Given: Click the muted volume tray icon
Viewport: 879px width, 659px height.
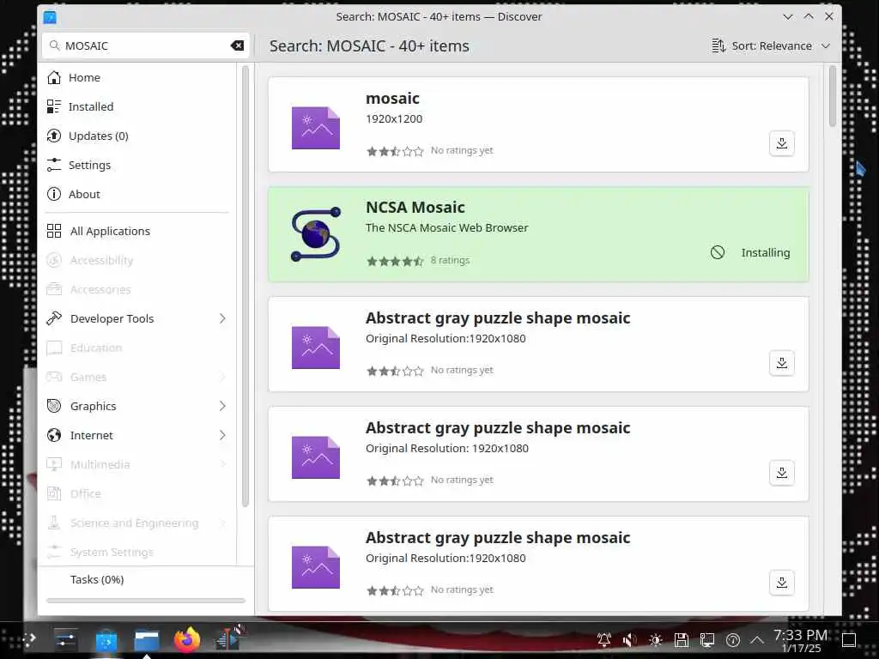Looking at the screenshot, I should point(629,639).
